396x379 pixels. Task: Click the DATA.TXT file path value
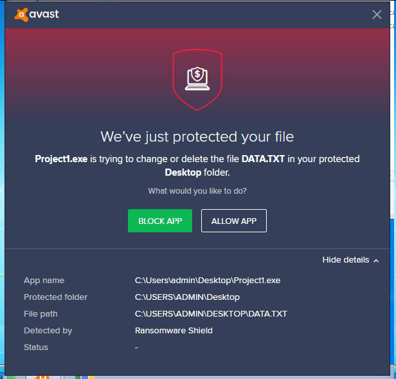click(210, 314)
